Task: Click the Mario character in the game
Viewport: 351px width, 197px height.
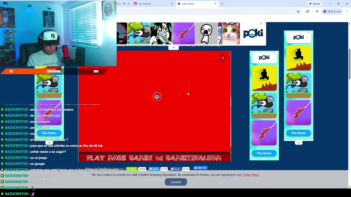Action: pyautogui.click(x=157, y=96)
